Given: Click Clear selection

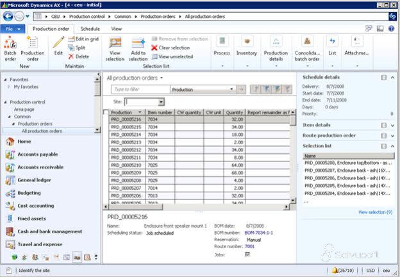Looking at the screenshot, I should pyautogui.click(x=171, y=47).
